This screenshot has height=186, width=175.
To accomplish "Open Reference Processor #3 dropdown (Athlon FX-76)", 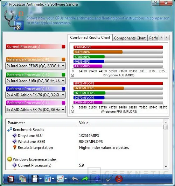I will 35,95.
